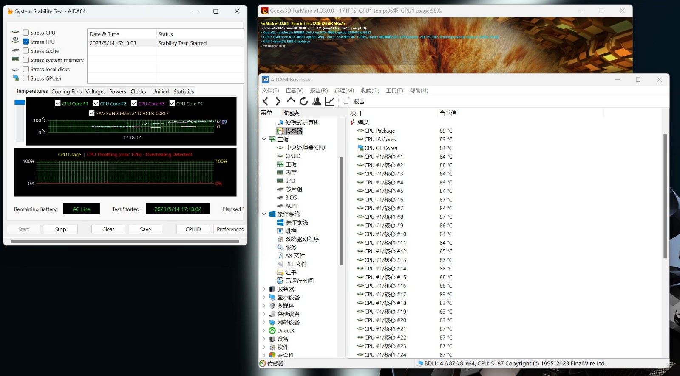Viewport: 680px width, 376px height.
Task: Select the 证书 certificates entry
Action: point(287,272)
